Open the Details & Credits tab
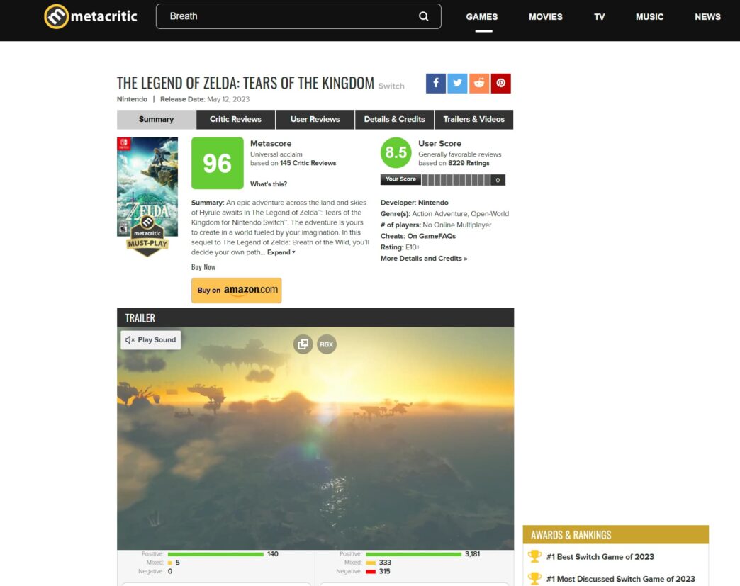 [395, 119]
